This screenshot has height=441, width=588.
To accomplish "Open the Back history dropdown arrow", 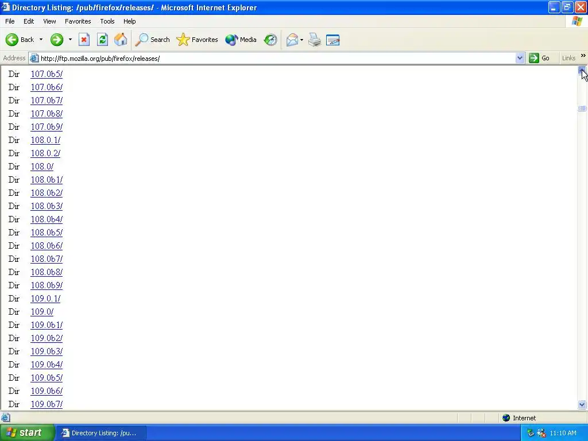I will 41,40.
